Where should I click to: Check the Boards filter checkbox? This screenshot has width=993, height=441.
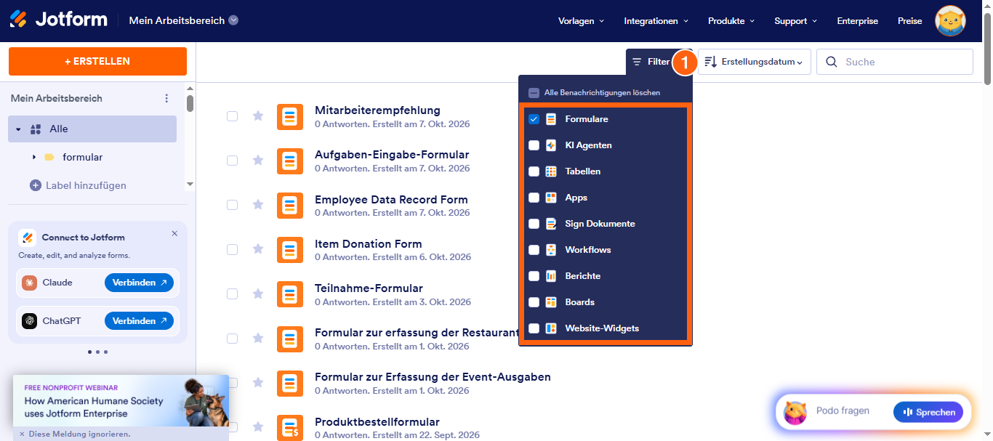click(534, 302)
